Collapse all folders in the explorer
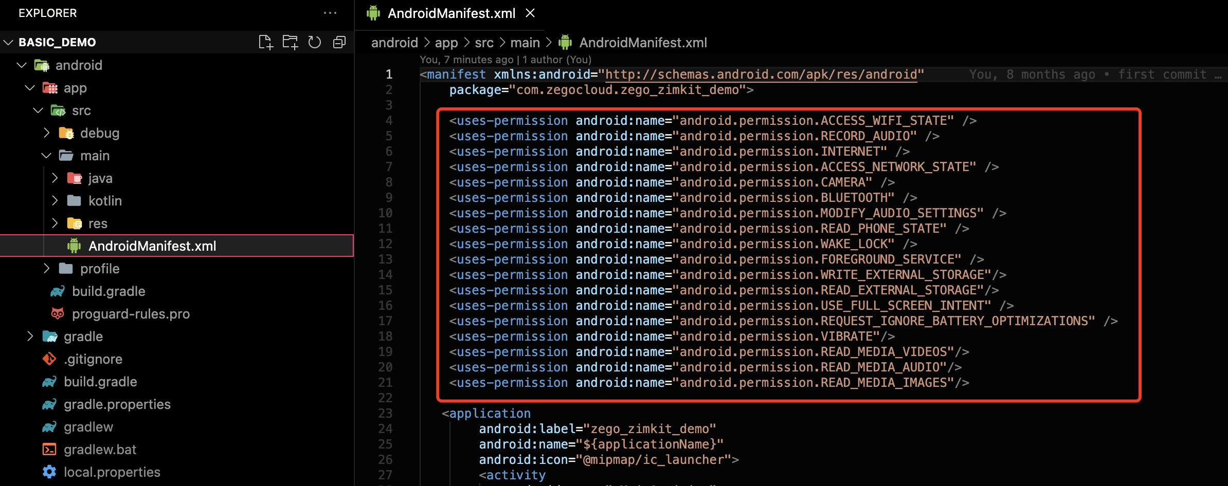 (339, 42)
